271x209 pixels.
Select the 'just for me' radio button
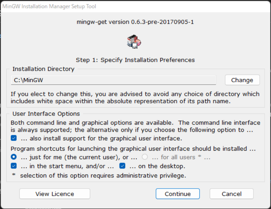tap(14, 157)
